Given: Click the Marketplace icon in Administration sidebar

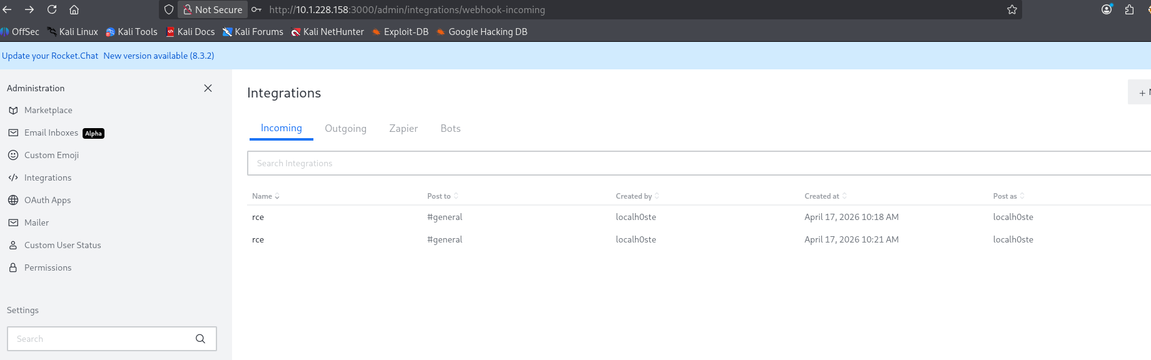Looking at the screenshot, I should [x=13, y=111].
